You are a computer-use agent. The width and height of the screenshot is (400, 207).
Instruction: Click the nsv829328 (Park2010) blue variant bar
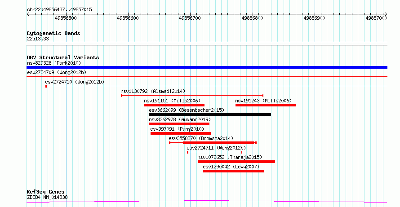207,67
